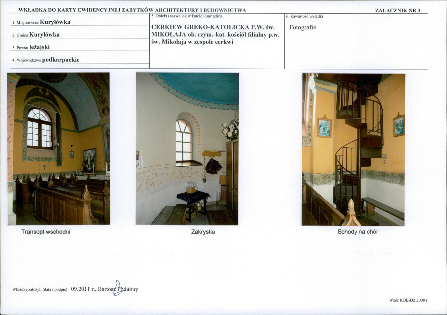Click the 'ZAŁĄCZNIK NR 3' header label
Screen dimensions: 447x315
pos(397,10)
